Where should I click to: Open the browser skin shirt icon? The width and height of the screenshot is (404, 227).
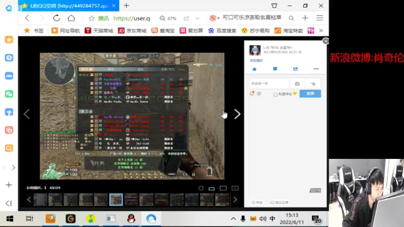coord(274,6)
